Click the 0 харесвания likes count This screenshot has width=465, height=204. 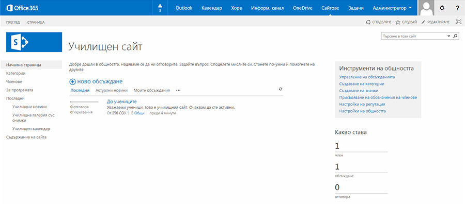pos(81,112)
